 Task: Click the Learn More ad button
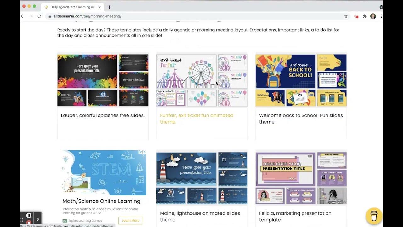(131, 221)
